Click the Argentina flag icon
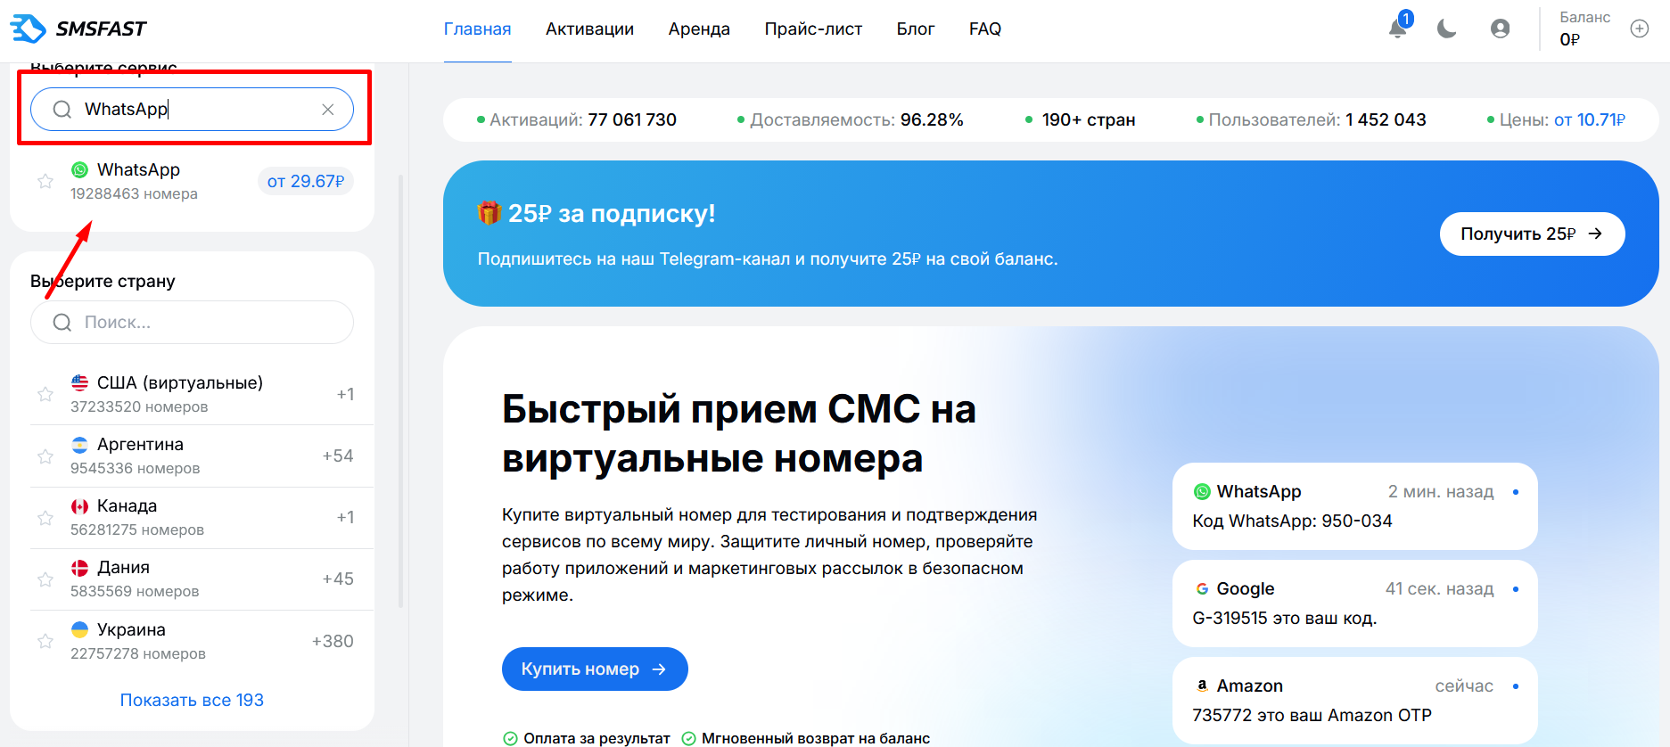Screen dimensions: 1670x747 point(80,444)
